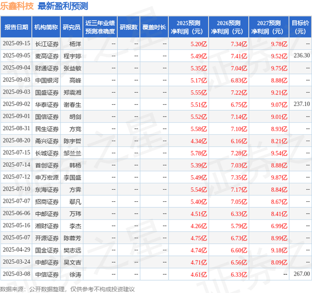Select analyst name 程宇婷
The height and width of the screenshot is (293, 312).
(x=72, y=56)
